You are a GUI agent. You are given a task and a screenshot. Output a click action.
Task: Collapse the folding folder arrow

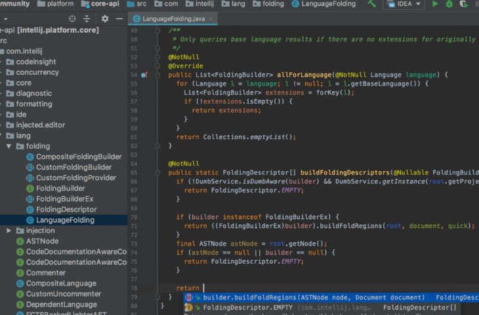(x=9, y=146)
